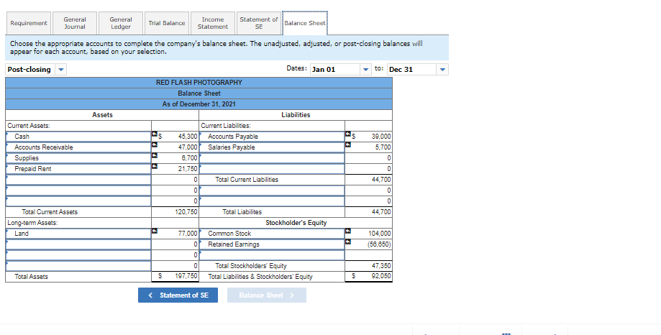The height and width of the screenshot is (335, 661).
Task: Select the Cash account field
Action: click(78, 137)
